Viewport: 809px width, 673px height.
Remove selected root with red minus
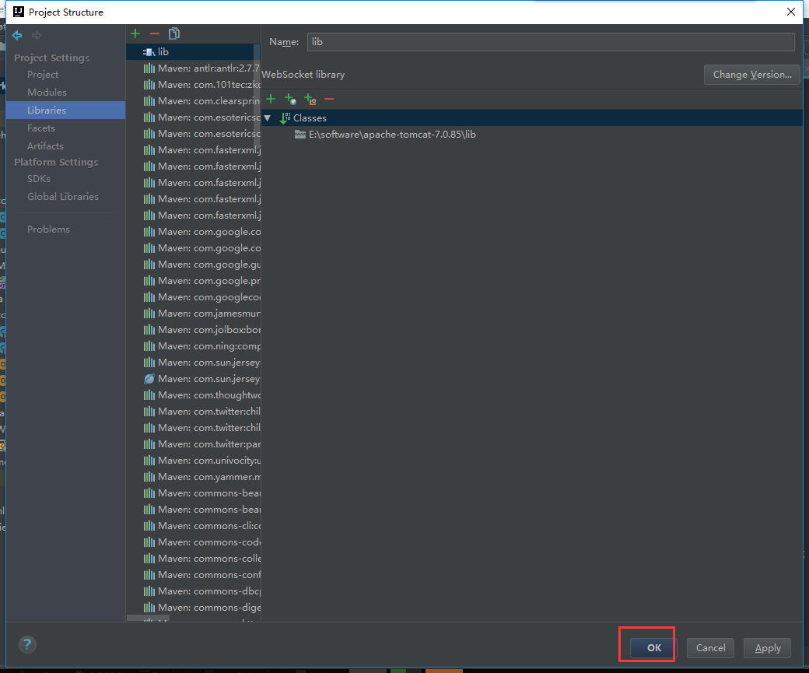[329, 99]
